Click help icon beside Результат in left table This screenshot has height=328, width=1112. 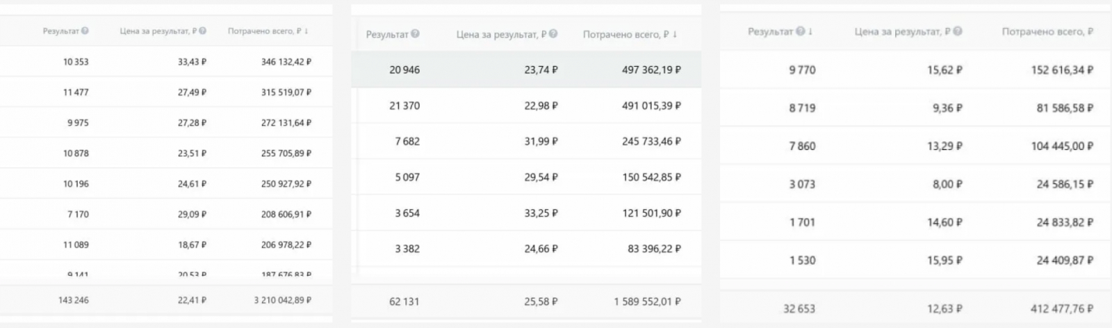click(85, 31)
